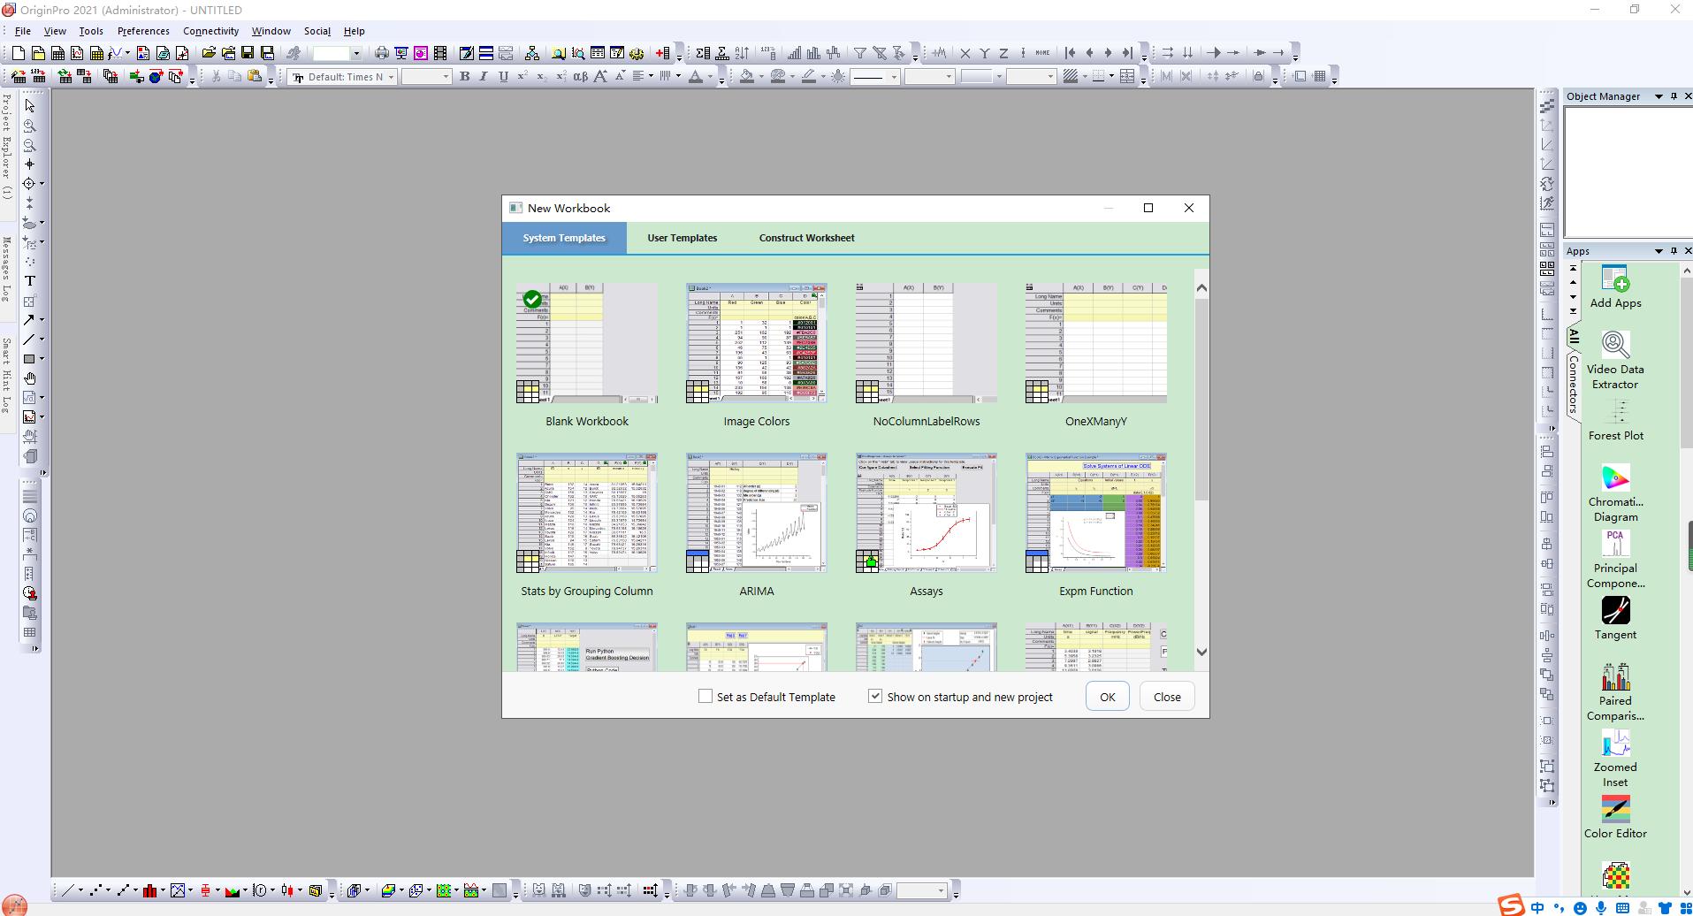Launch the Zoomed Inset app
The image size is (1693, 916).
click(1615, 744)
